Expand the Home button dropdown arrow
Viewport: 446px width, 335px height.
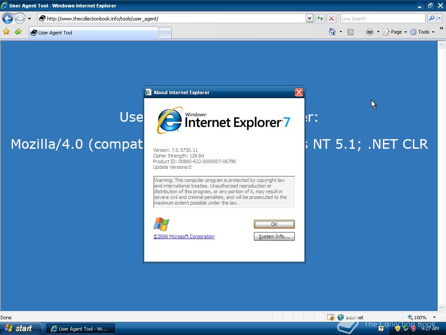(x=341, y=32)
